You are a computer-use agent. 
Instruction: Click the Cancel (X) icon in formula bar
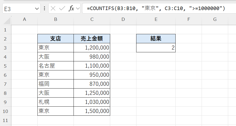[53, 9]
